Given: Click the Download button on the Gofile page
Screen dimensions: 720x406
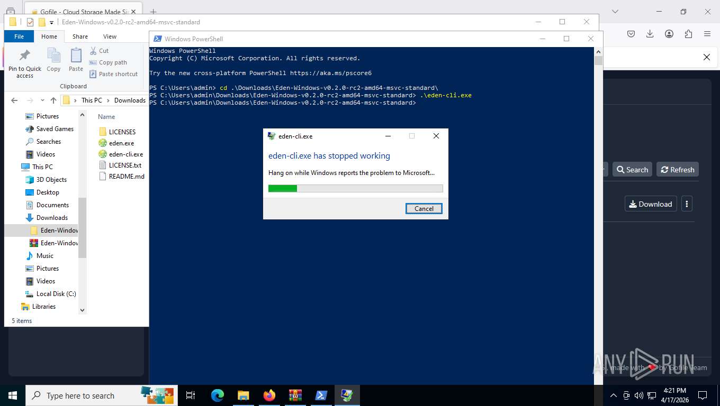Looking at the screenshot, I should (651, 204).
